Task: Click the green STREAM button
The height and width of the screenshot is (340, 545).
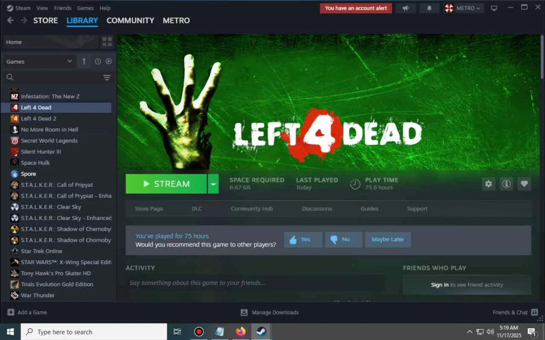Action: click(x=166, y=184)
